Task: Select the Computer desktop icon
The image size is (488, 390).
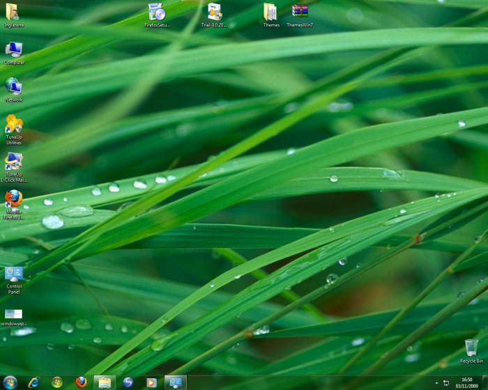Action: (x=13, y=50)
